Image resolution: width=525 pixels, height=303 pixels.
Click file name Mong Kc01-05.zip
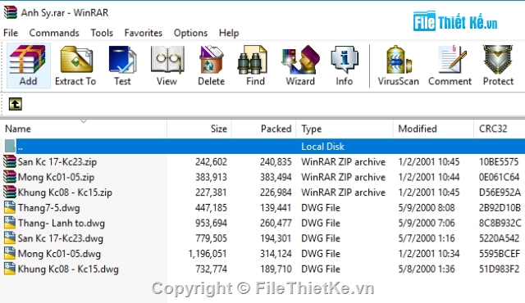coord(56,178)
